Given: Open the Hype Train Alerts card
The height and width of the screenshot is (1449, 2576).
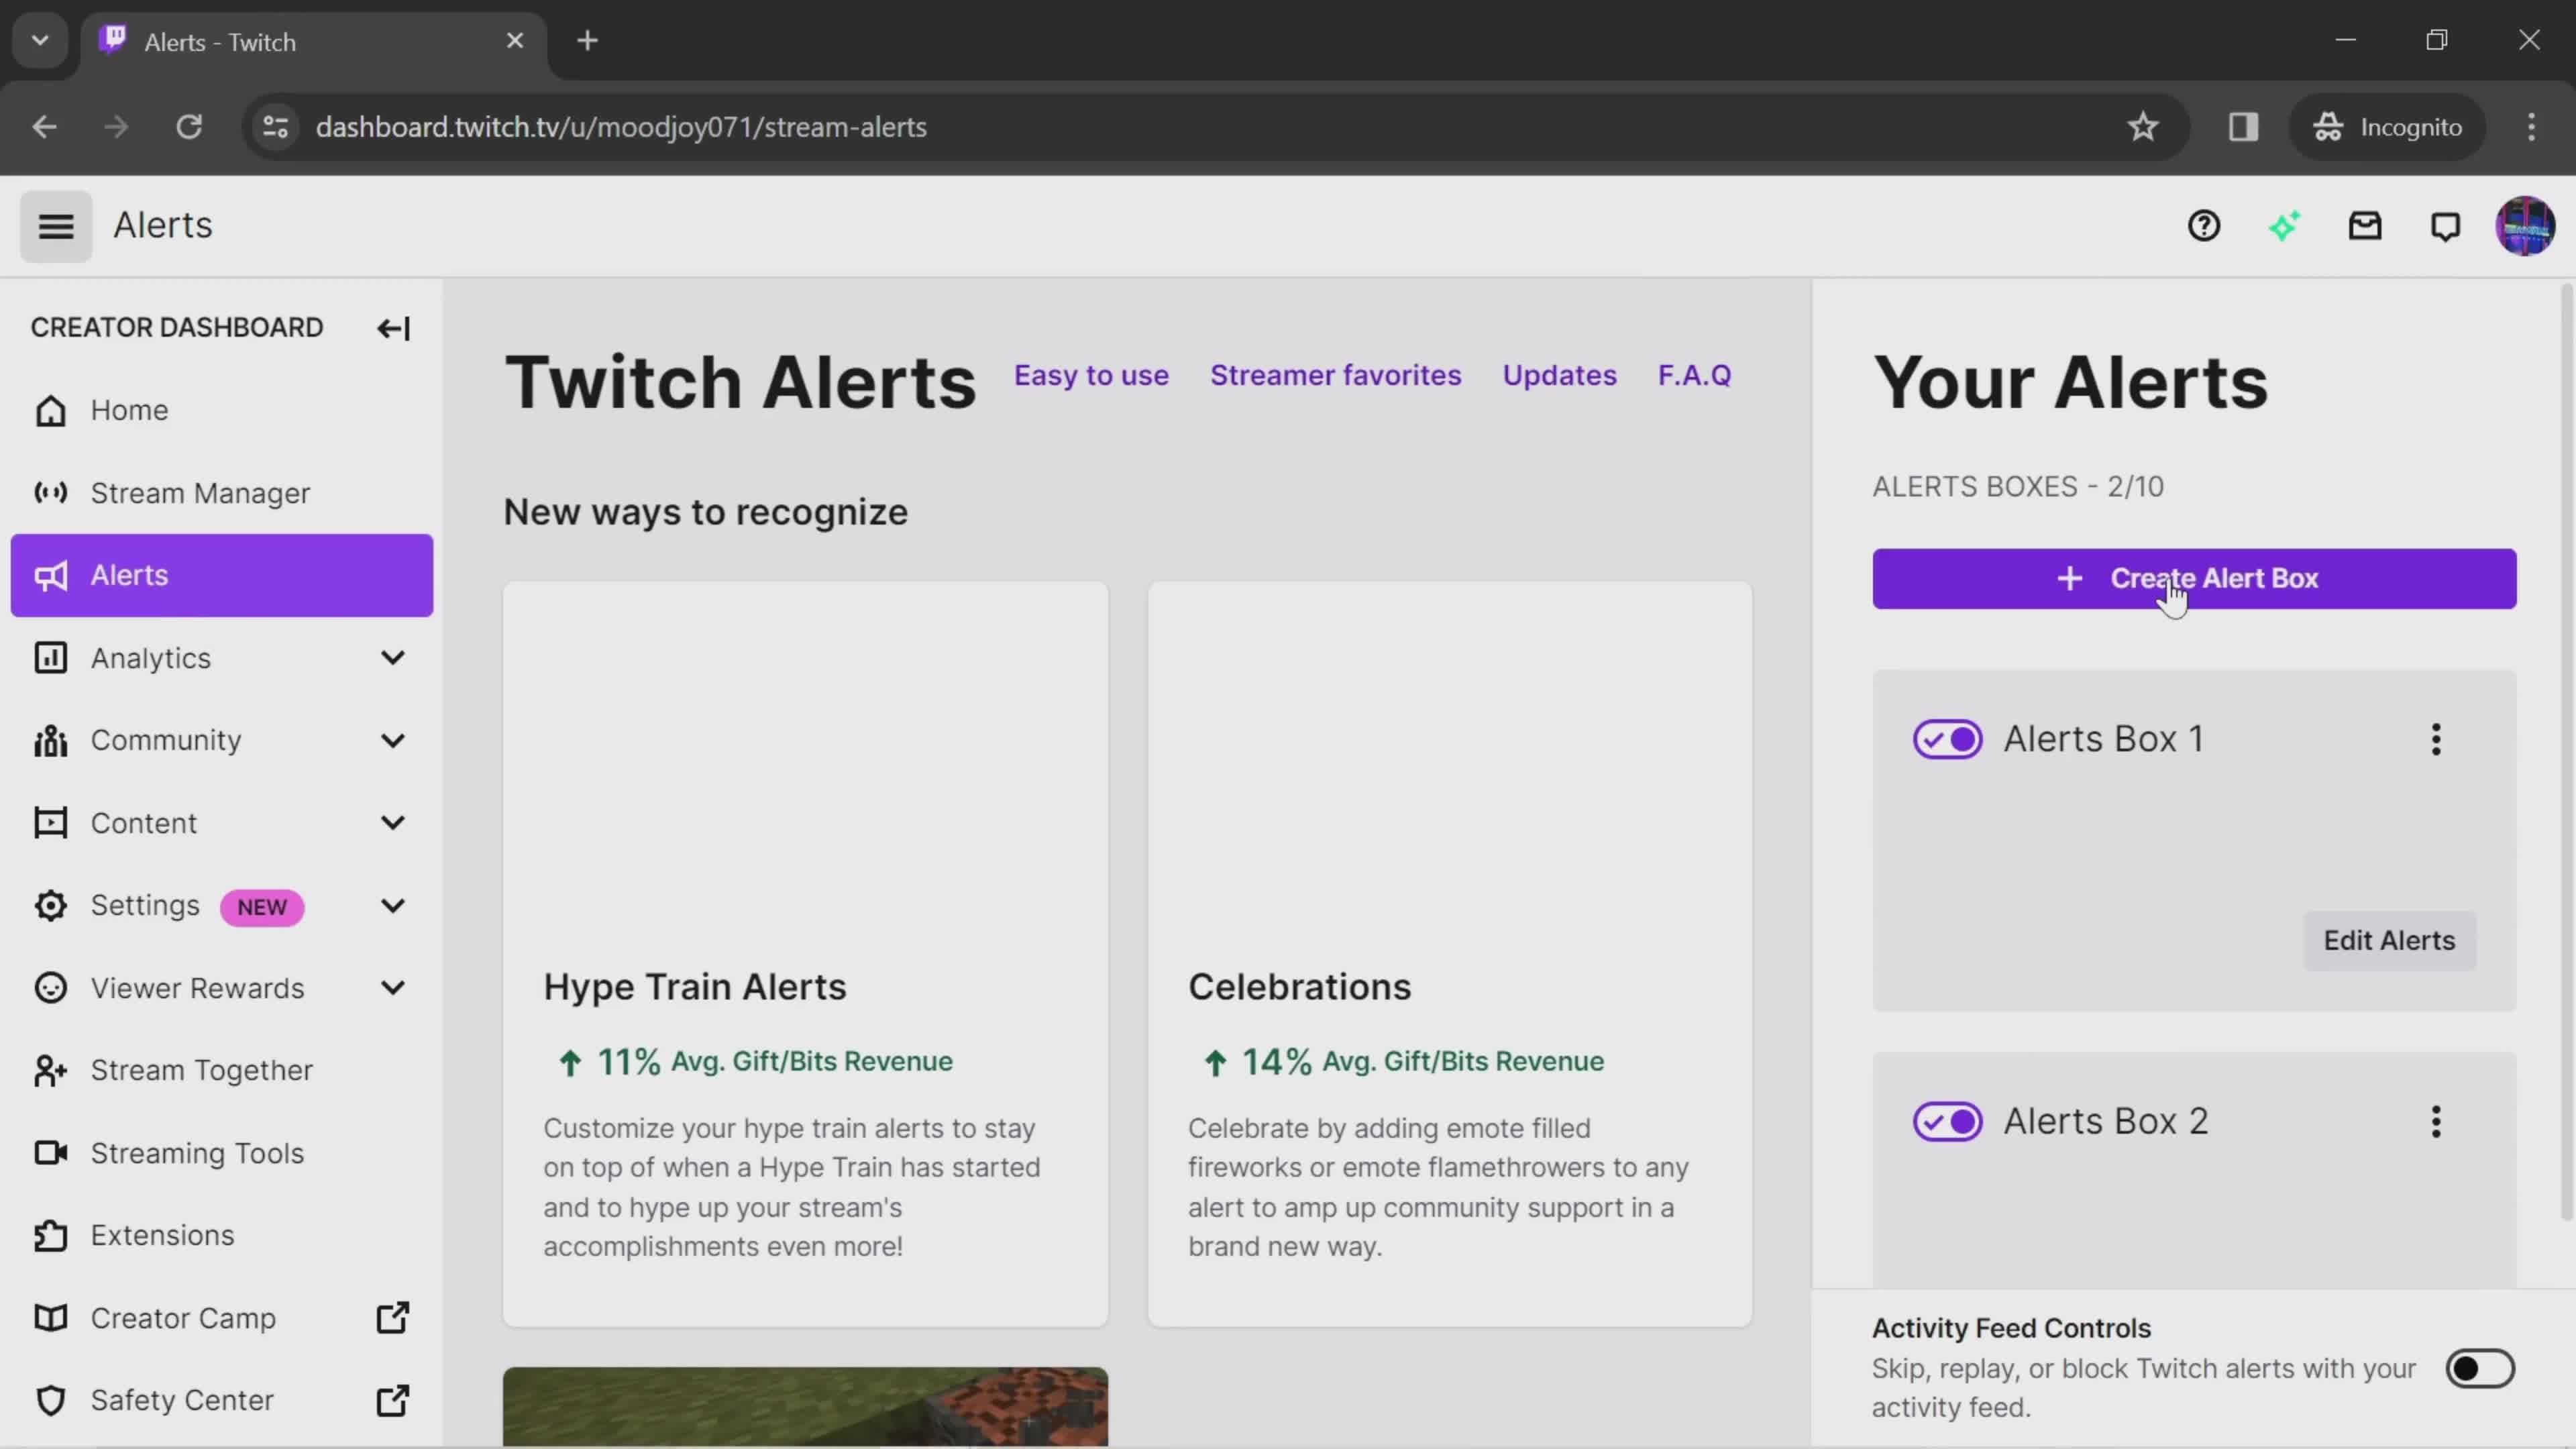Looking at the screenshot, I should coord(805,954).
